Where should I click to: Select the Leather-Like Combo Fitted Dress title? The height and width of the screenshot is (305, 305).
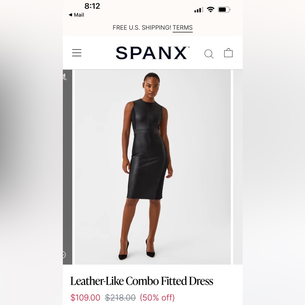tap(142, 281)
